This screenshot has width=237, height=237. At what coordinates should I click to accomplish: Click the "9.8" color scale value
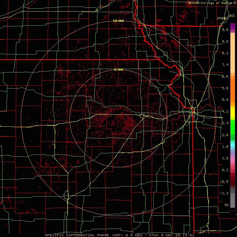[225, 29]
